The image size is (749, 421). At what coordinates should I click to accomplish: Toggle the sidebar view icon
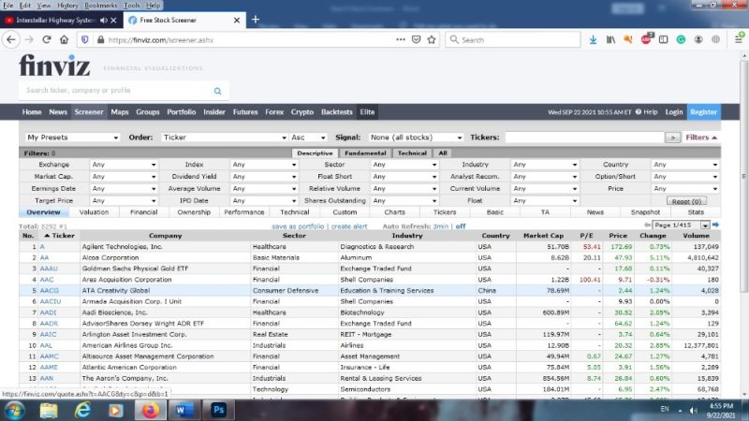tap(664, 39)
